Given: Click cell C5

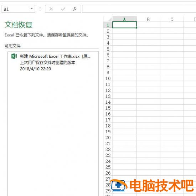Looking at the screenshot, I should (x=172, y=48).
